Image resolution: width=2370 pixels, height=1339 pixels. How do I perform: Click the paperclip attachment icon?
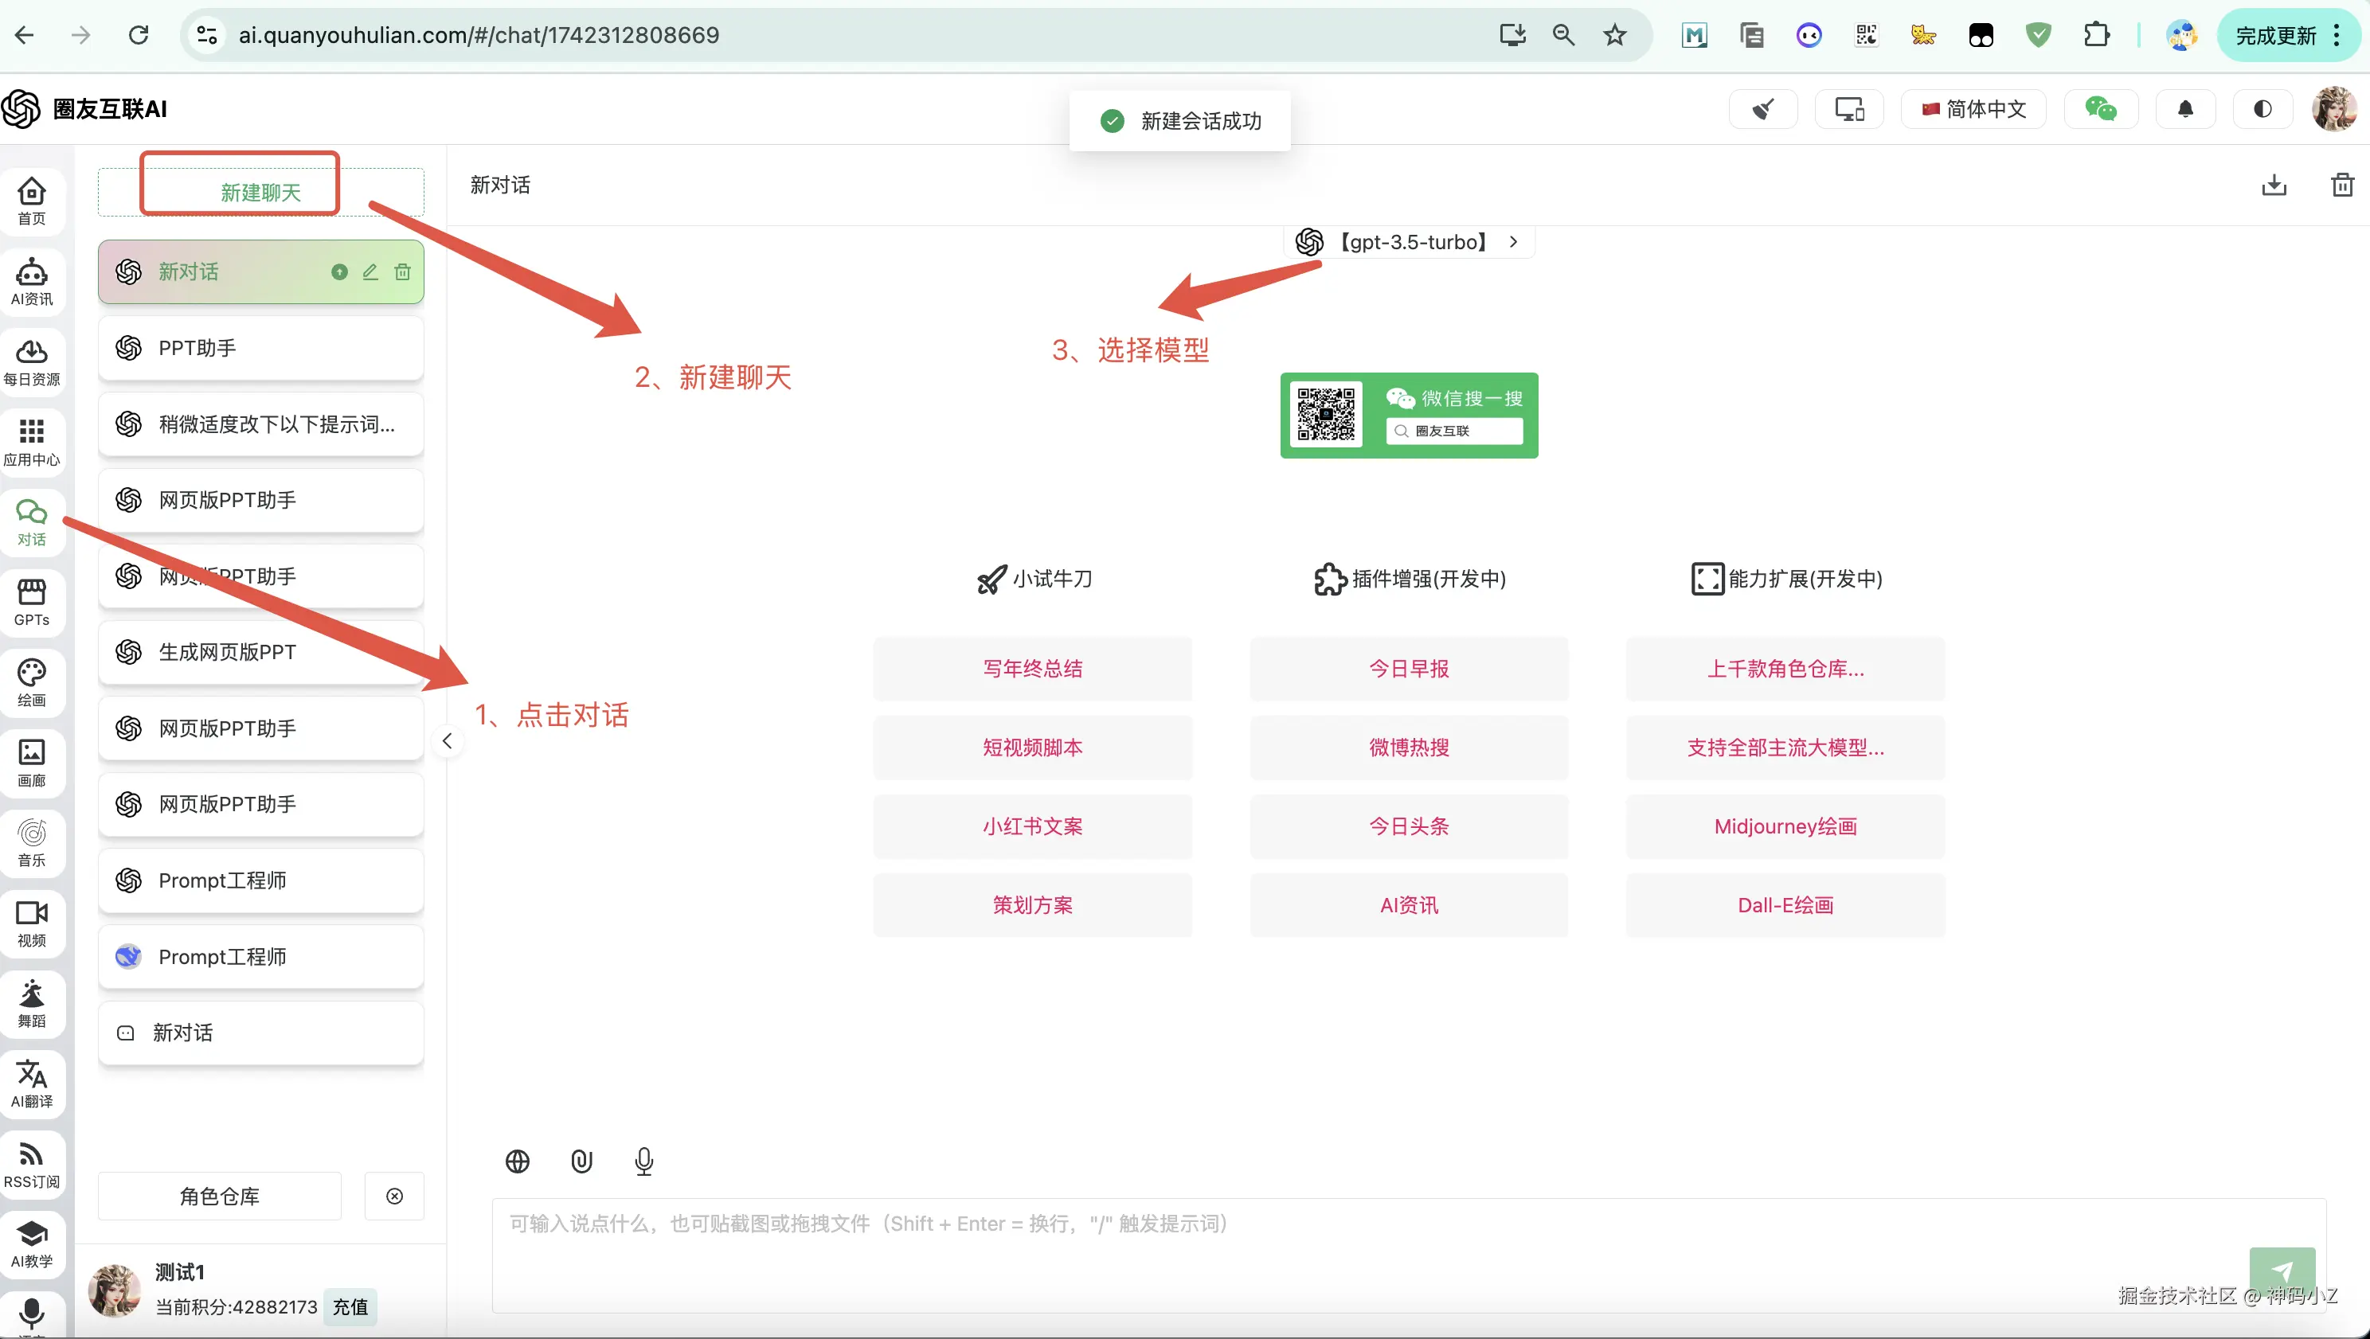(x=581, y=1161)
